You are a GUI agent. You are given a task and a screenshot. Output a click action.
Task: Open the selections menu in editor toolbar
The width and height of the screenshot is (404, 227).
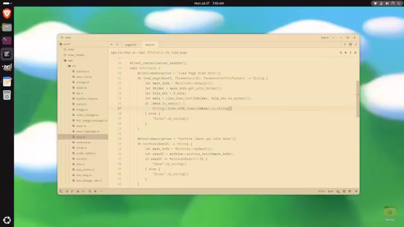pos(350,52)
